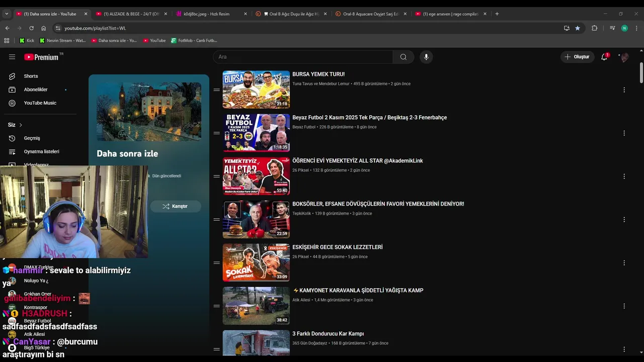
Task: Open the YouTube bookmark in bookmarks bar
Action: point(154,40)
